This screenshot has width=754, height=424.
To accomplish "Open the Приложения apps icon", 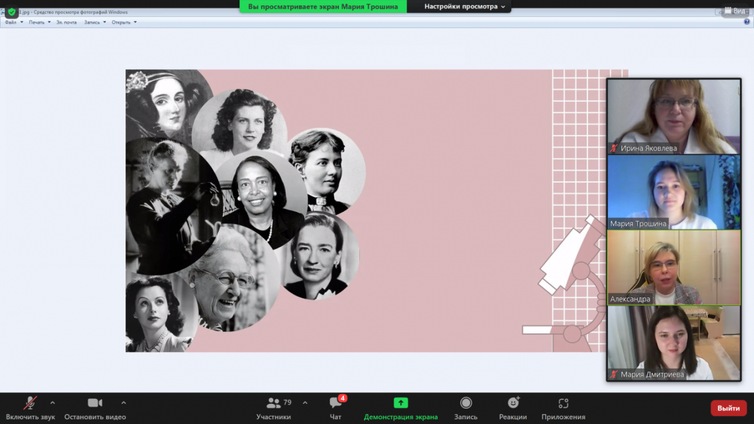I will (563, 403).
